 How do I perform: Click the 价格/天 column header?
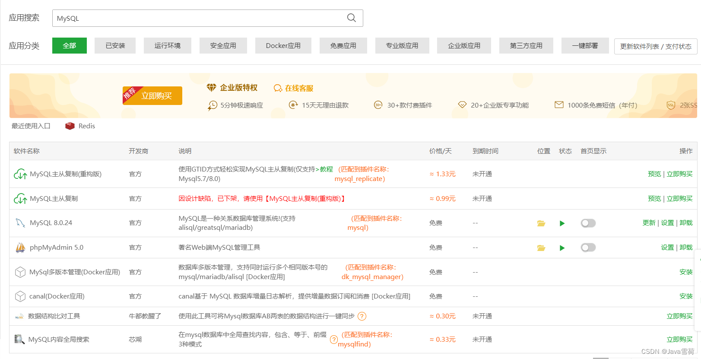441,151
